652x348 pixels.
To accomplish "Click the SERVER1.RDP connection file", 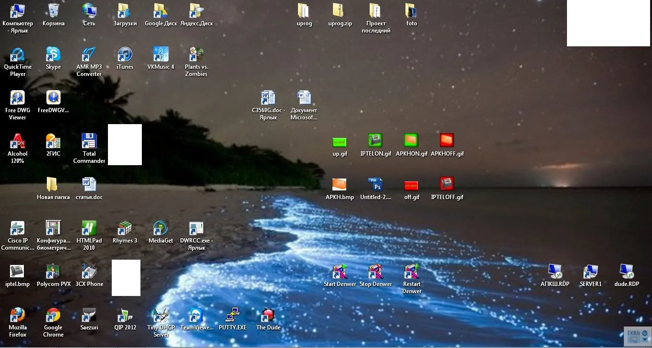I will [591, 275].
